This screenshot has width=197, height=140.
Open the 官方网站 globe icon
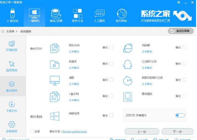[x=122, y=13]
